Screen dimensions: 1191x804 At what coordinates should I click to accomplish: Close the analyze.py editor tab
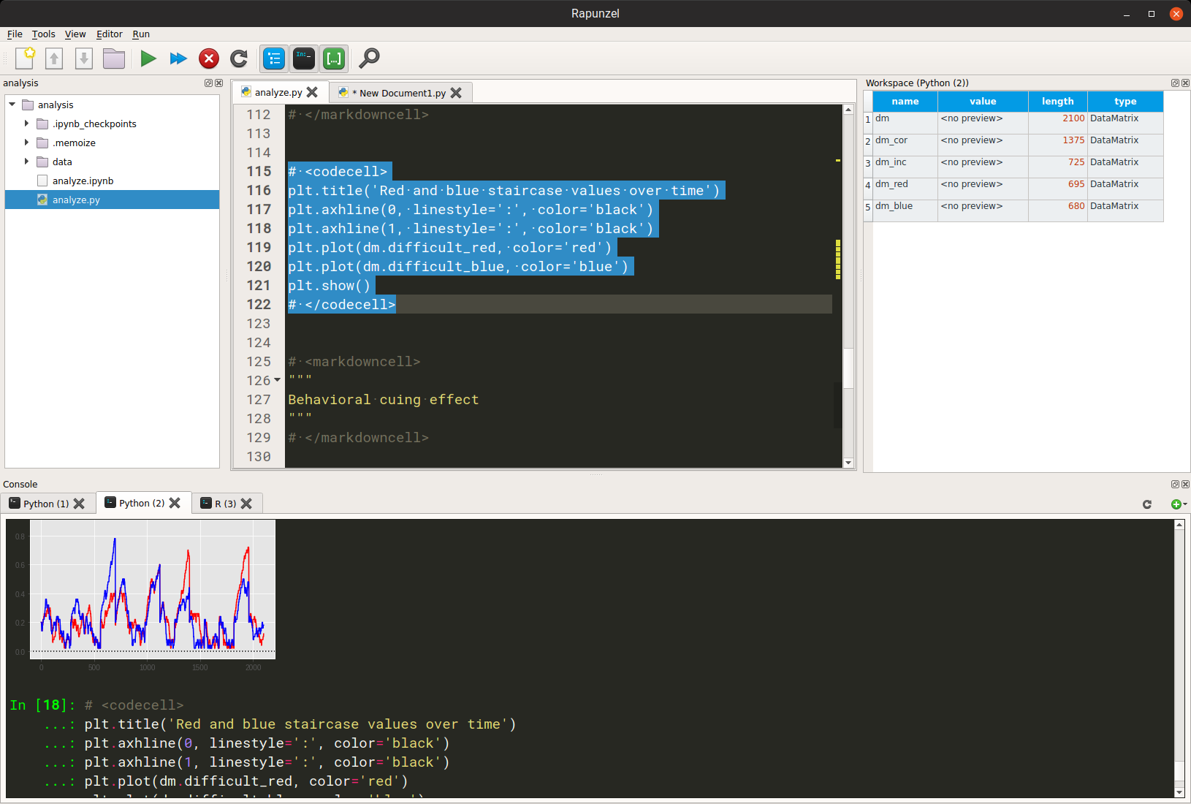click(312, 92)
